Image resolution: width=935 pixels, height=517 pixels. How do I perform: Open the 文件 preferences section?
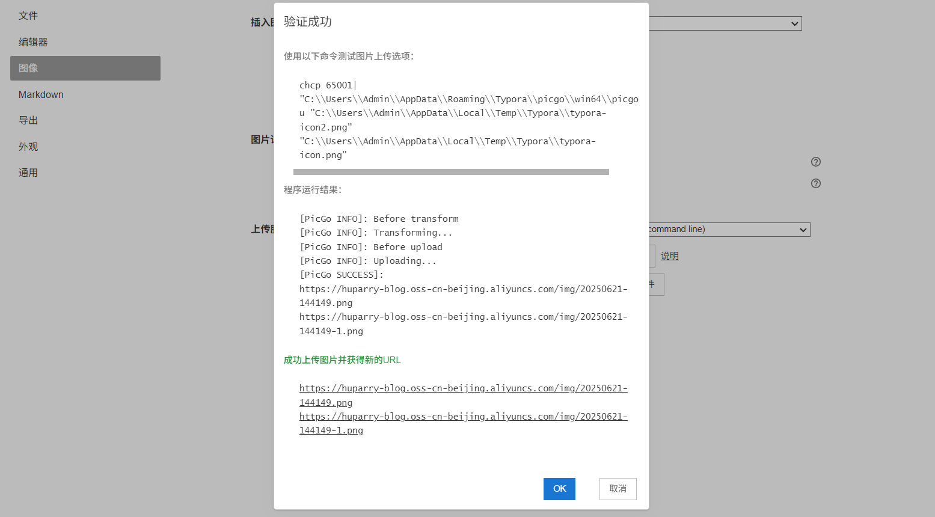(28, 16)
